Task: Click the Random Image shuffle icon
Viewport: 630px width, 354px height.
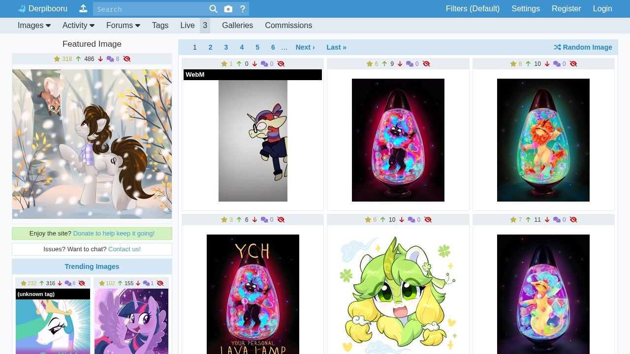Action: 557,47
